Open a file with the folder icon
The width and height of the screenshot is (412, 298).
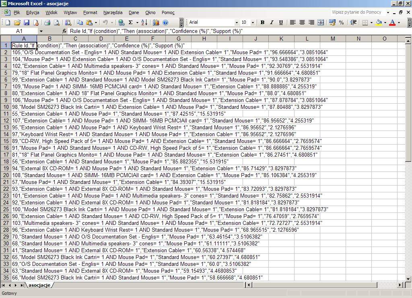17,22
